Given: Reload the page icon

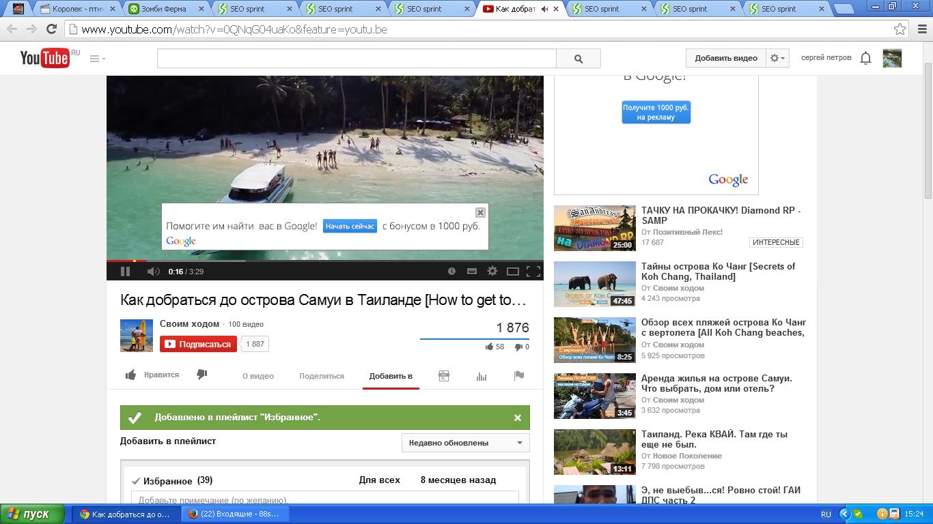Looking at the screenshot, I should coord(51,29).
